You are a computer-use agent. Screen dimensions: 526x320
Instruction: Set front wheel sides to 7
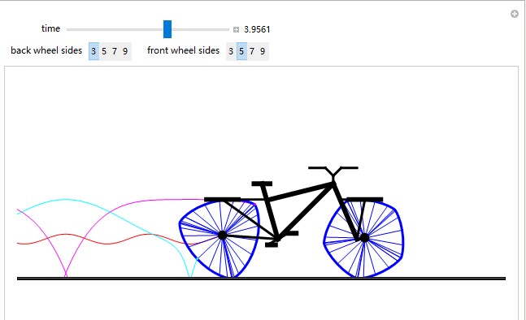tap(252, 51)
